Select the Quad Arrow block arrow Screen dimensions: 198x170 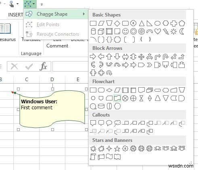(x=142, y=57)
